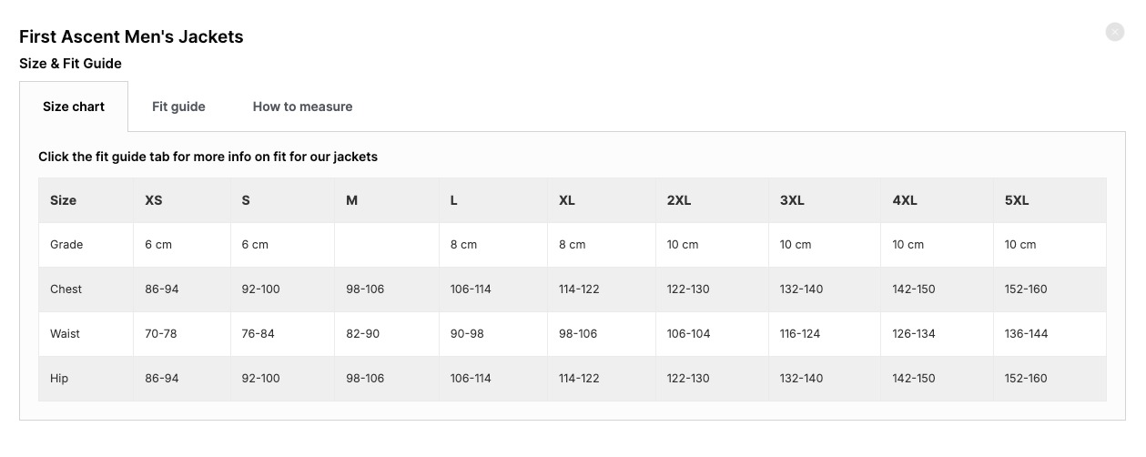The image size is (1146, 457).
Task: Click the M chest value 98-106
Action: click(x=365, y=289)
